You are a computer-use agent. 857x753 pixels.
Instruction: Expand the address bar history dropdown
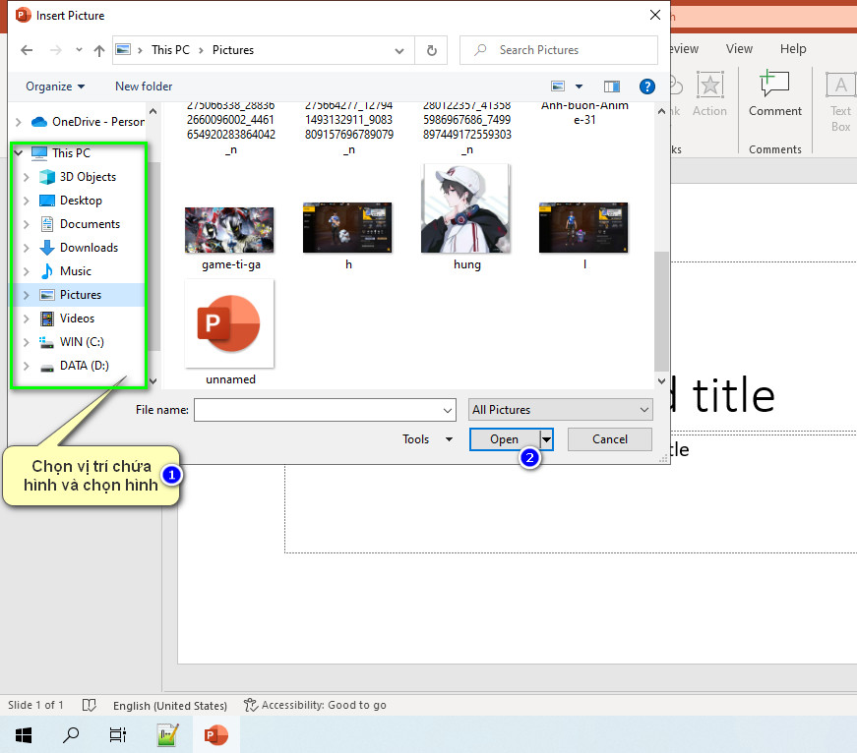399,51
